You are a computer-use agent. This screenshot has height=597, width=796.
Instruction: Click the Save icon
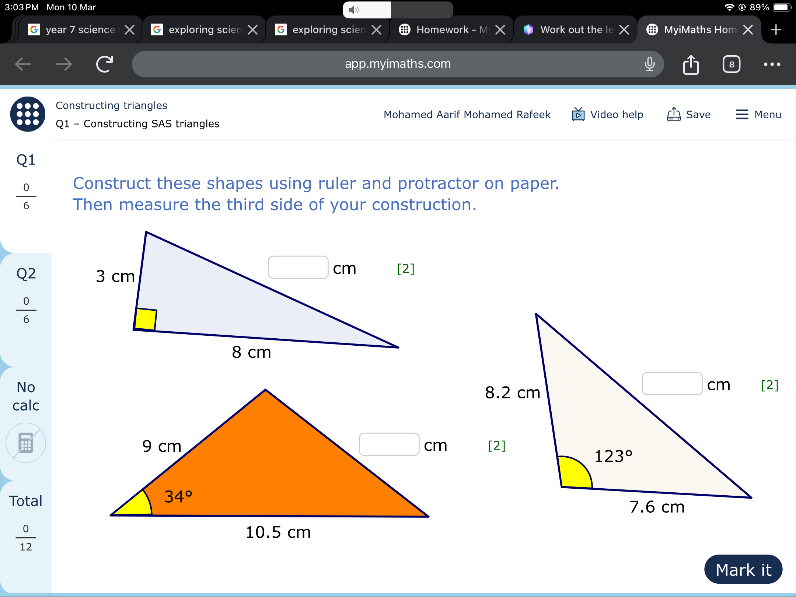[x=674, y=114]
